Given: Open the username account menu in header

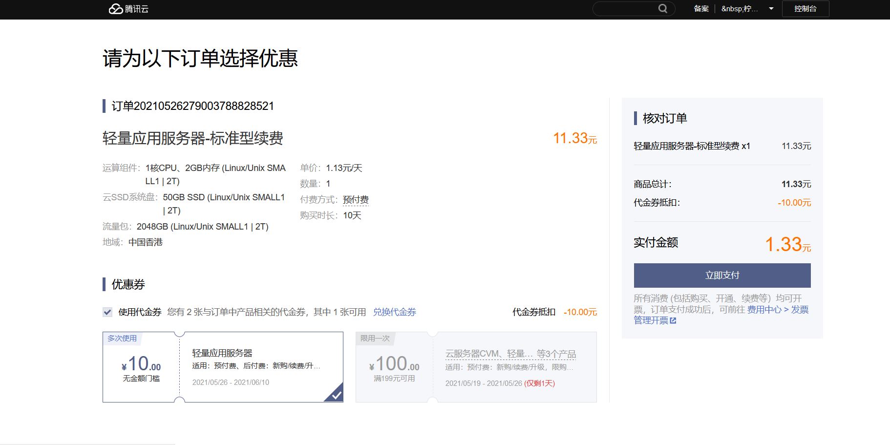Looking at the screenshot, I should pos(739,9).
